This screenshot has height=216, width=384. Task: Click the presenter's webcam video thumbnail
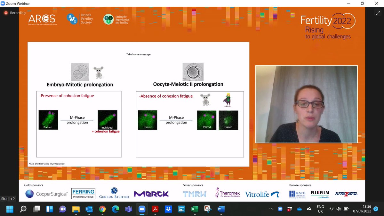pyautogui.click(x=306, y=104)
